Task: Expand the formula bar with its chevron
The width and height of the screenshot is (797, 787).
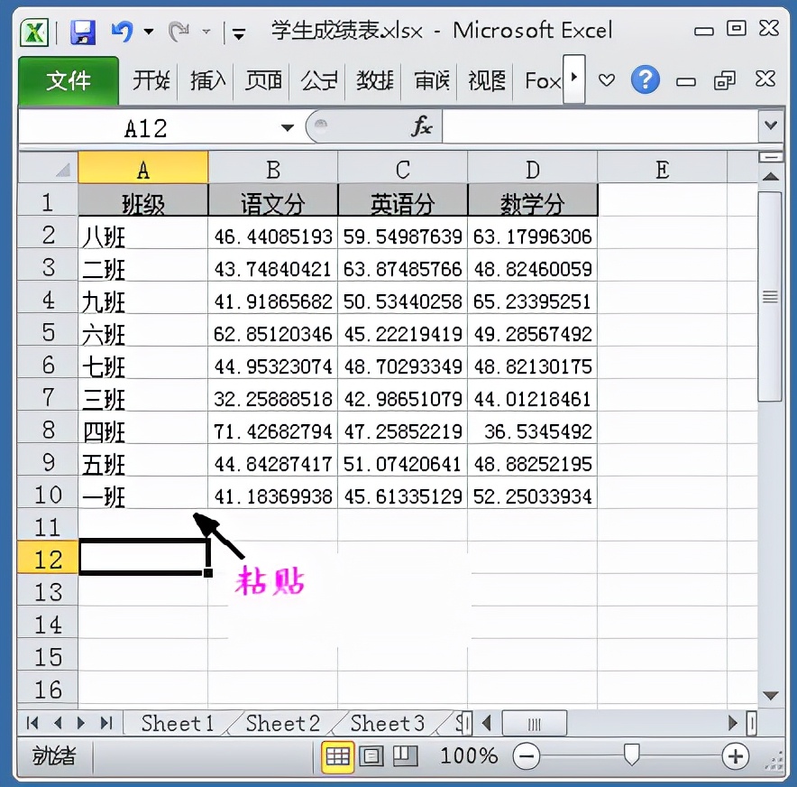Action: [771, 125]
